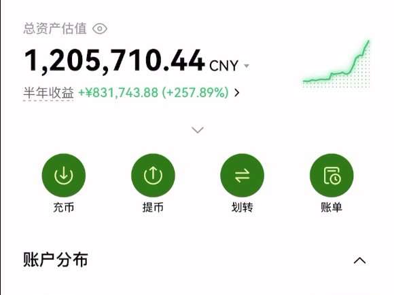Tap the 提币 withdraw circle icon
Screen dimensions: 394x295
pyautogui.click(x=153, y=175)
